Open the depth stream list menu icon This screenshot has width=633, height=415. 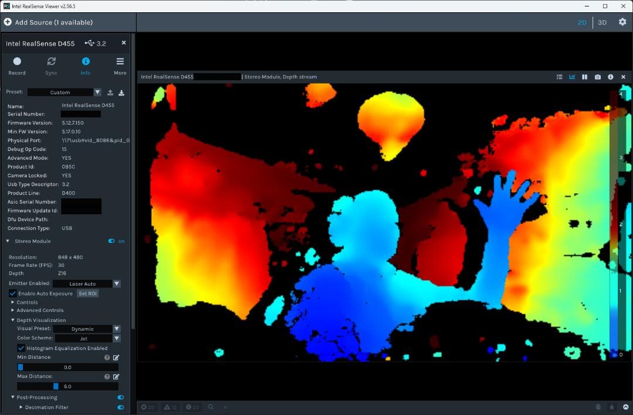click(559, 77)
